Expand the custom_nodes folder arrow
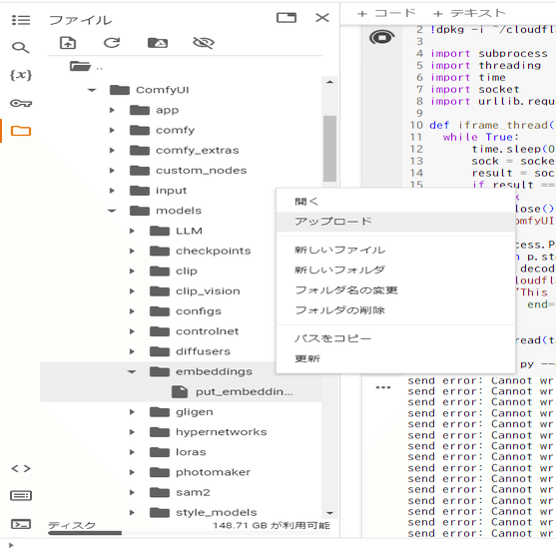556x556 pixels. tap(112, 171)
